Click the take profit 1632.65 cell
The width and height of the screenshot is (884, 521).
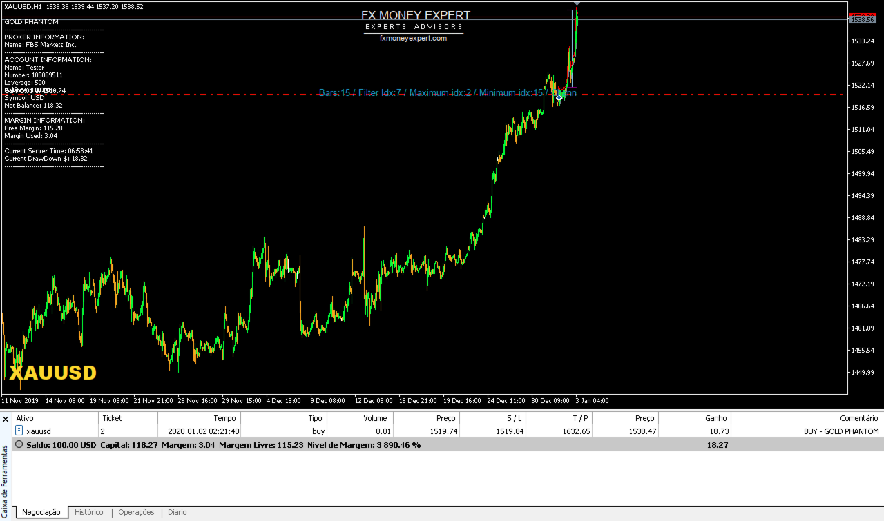(575, 431)
